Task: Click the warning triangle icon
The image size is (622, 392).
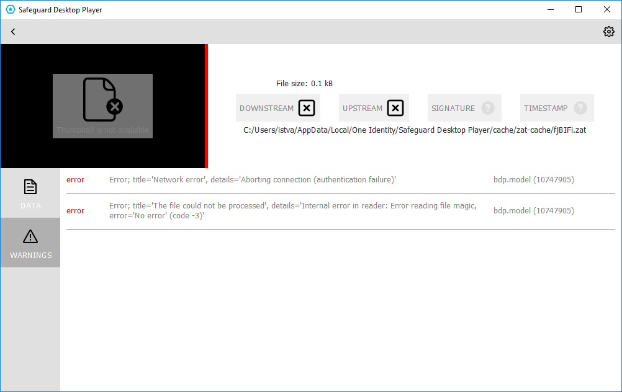Action: [30, 237]
